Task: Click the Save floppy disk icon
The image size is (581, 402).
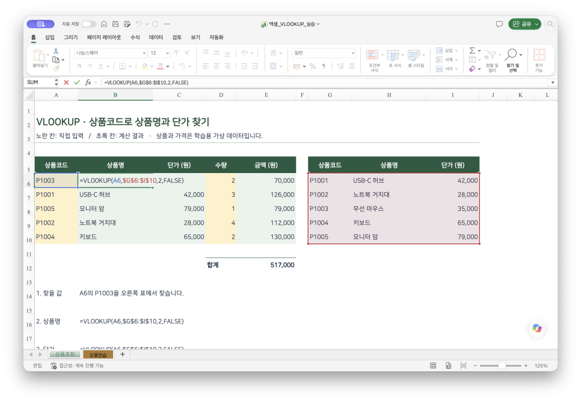Action: click(115, 24)
